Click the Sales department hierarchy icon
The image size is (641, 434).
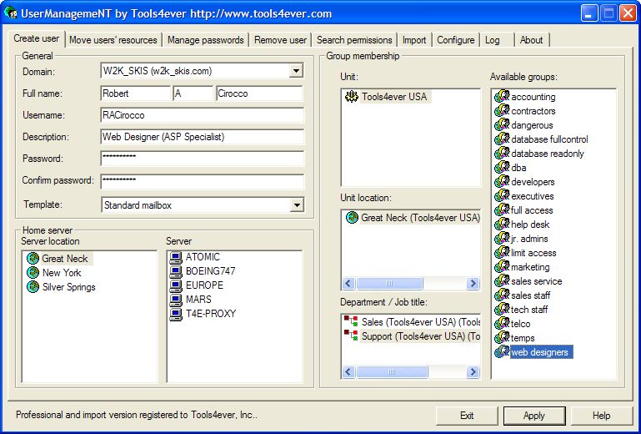[351, 321]
